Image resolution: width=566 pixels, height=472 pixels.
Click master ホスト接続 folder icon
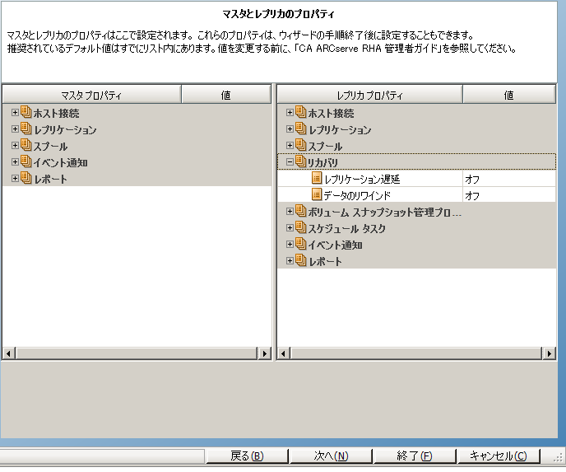click(26, 112)
